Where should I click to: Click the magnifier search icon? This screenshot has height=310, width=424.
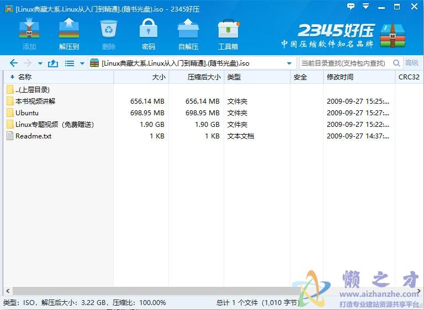[396, 63]
